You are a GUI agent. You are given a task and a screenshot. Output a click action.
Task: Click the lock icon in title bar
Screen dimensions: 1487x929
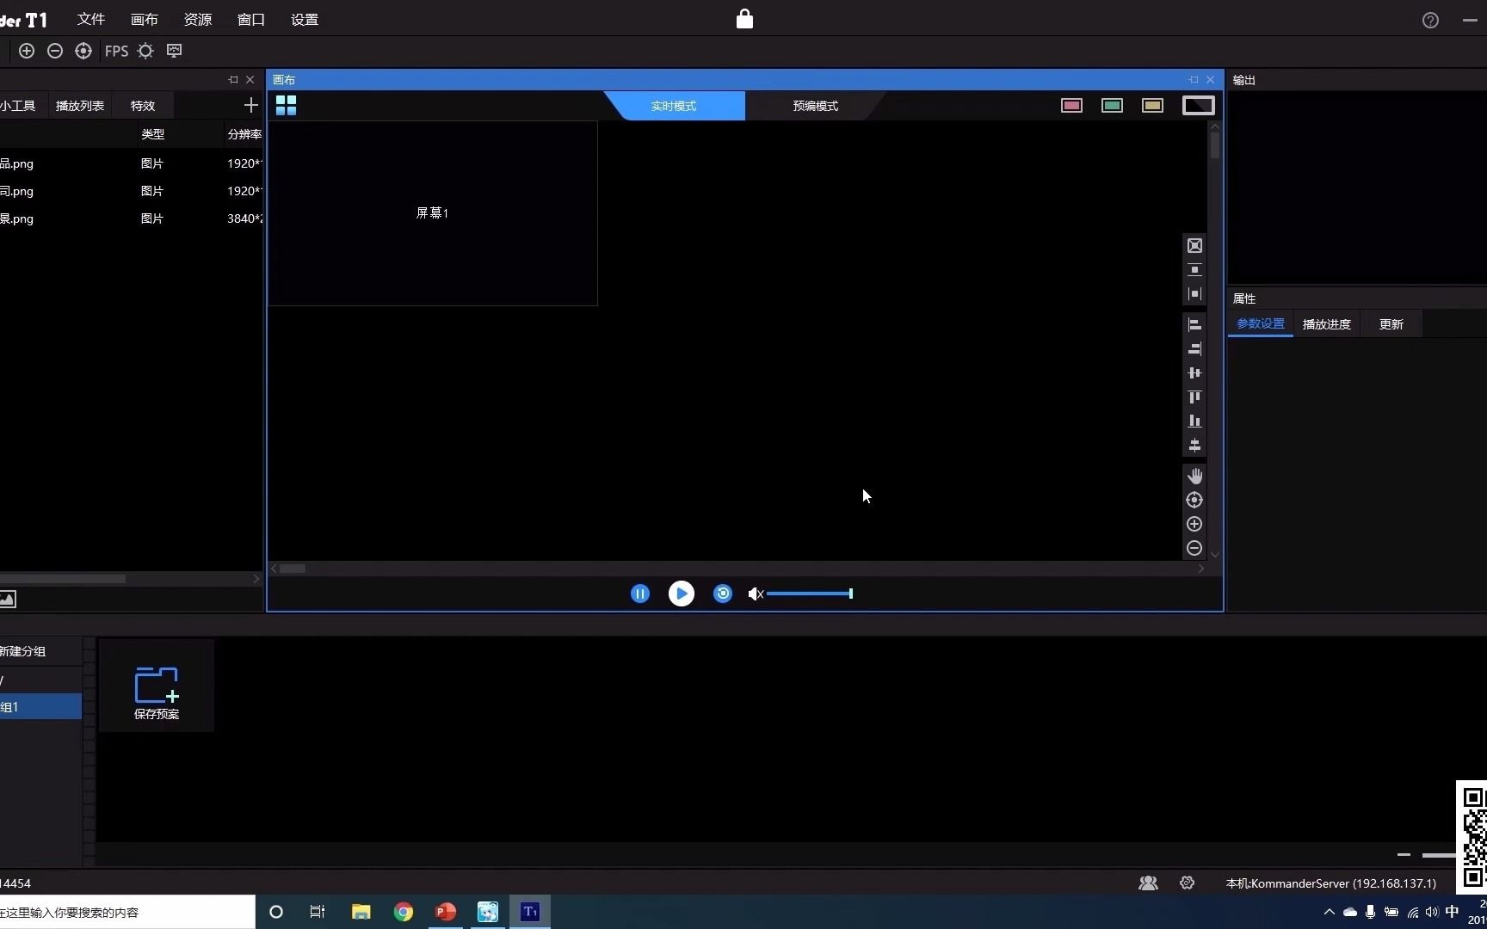point(744,19)
